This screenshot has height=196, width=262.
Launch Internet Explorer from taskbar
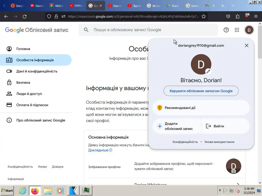pos(23,190)
